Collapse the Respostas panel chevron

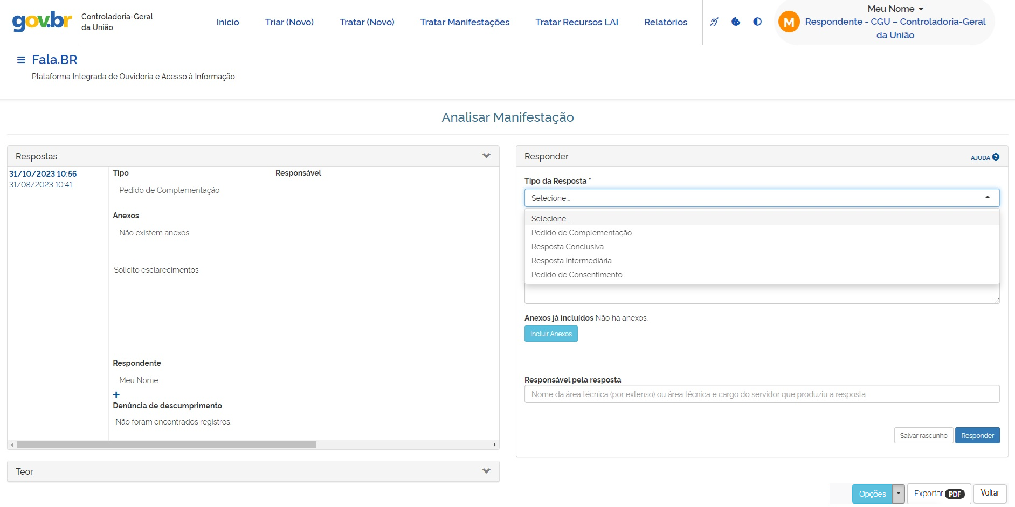[486, 156]
